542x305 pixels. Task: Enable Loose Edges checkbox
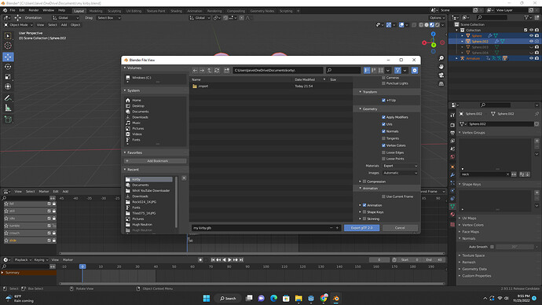383,152
